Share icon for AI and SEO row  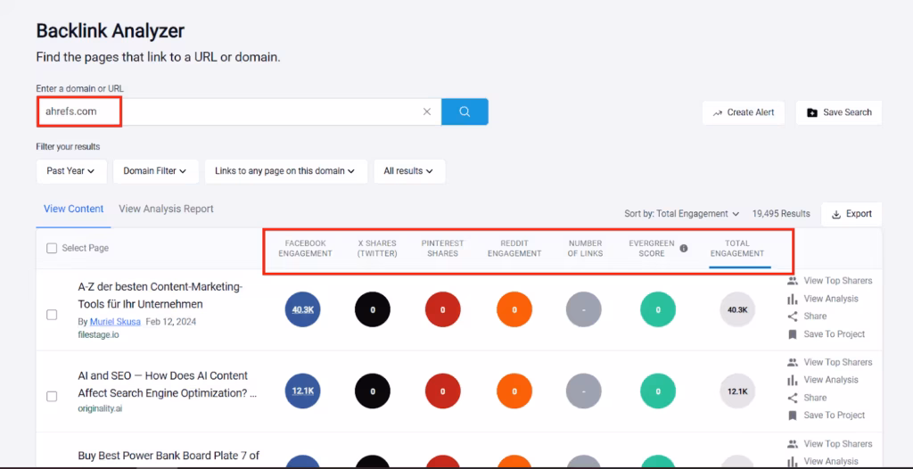point(792,398)
